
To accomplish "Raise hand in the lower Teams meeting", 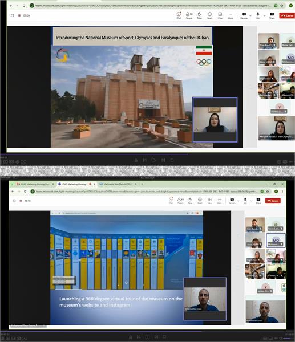I will (x=190, y=201).
